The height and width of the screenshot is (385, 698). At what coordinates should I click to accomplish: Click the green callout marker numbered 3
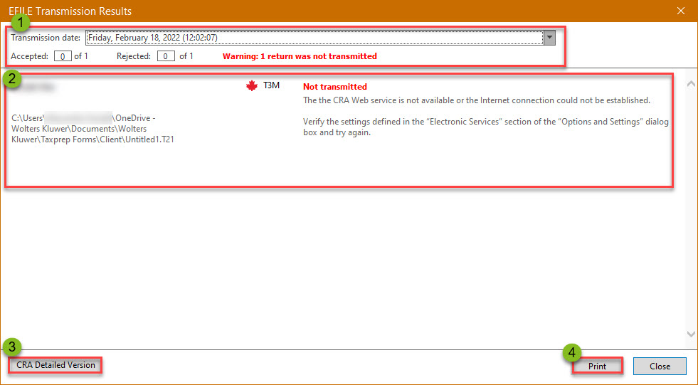(x=11, y=347)
